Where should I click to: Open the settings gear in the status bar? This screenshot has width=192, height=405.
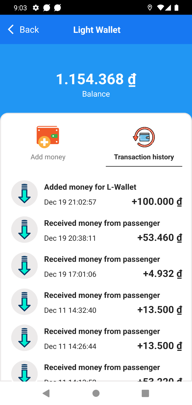click(36, 7)
